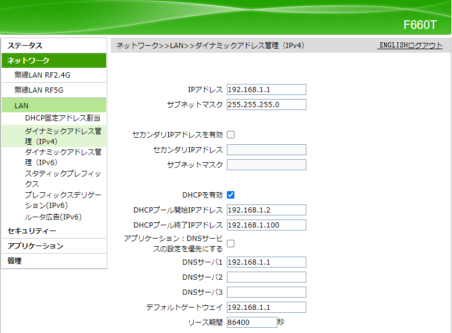Viewport: 452px width, 333px height.
Task: Open ルータ広告(IPv6) page
Action: [53, 217]
